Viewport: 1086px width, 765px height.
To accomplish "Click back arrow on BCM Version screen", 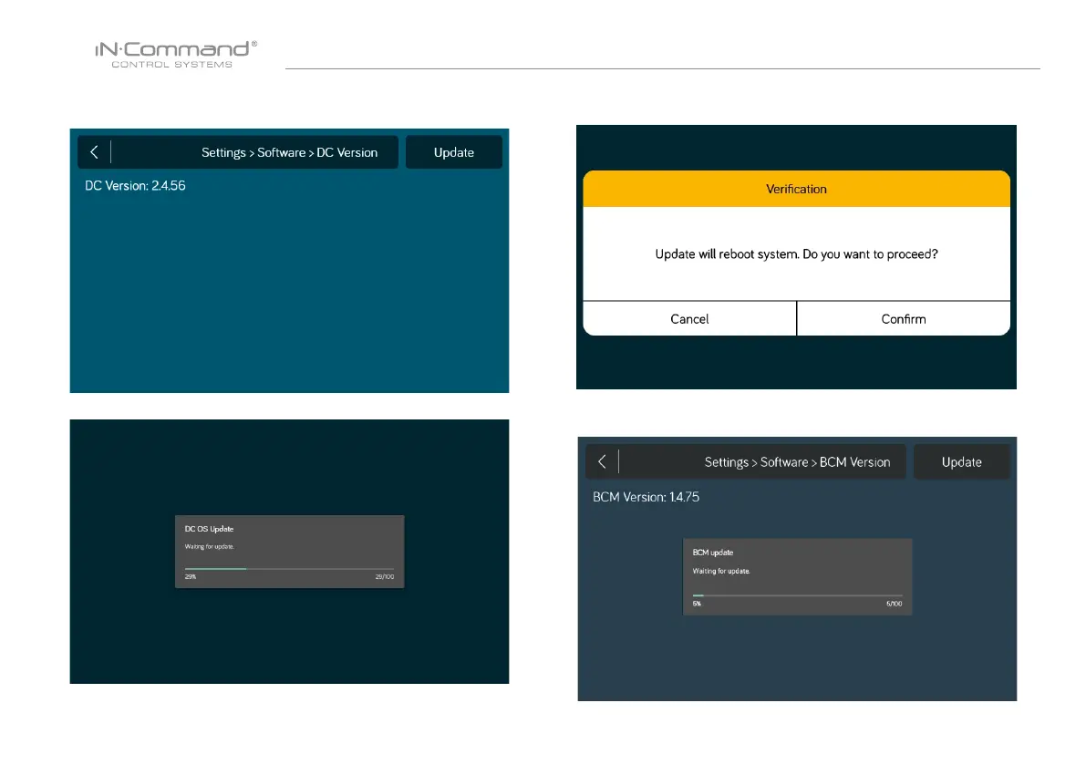I will click(602, 461).
